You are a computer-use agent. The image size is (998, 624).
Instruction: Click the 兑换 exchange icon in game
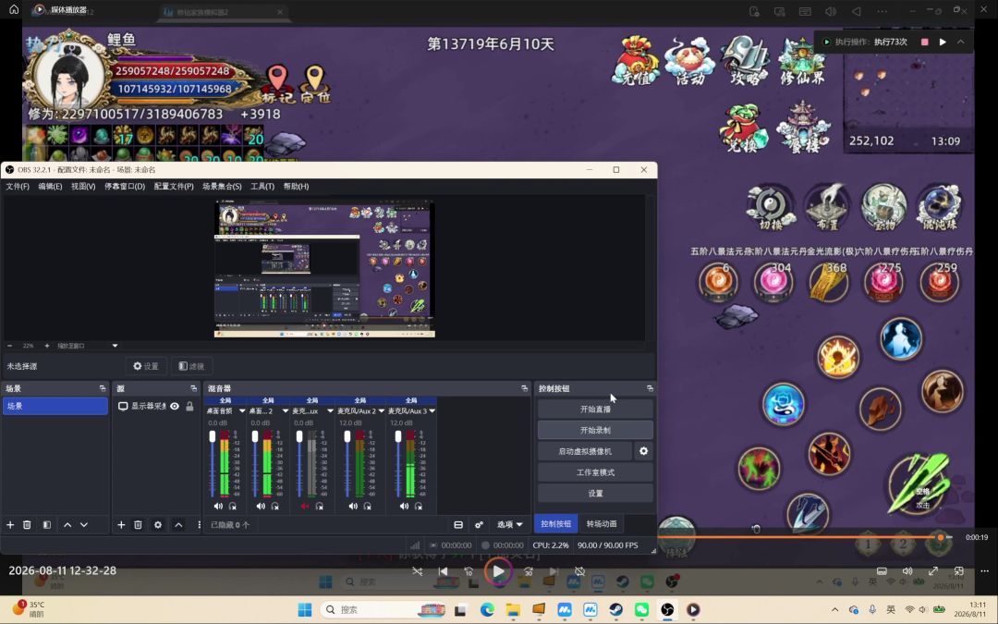(743, 128)
